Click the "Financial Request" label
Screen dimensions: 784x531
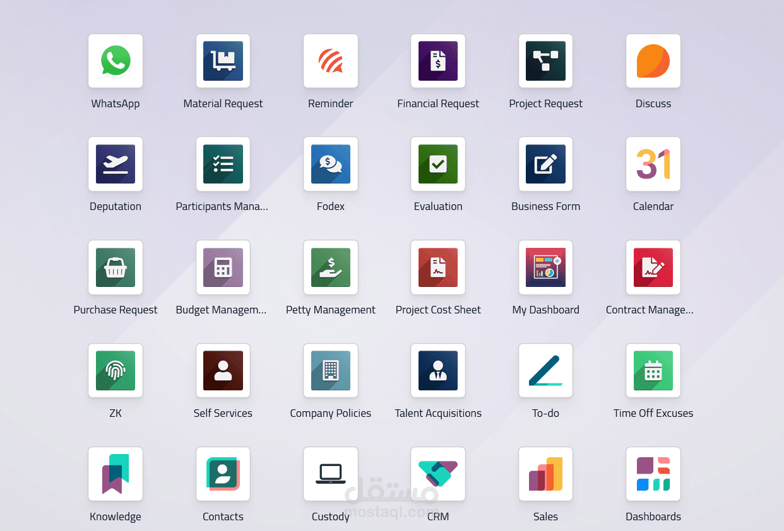pyautogui.click(x=438, y=103)
